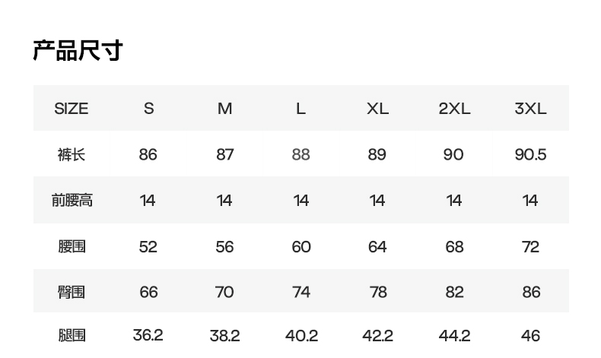Click the 腰围 value 72 for 3XL
The height and width of the screenshot is (358, 601).
point(530,247)
